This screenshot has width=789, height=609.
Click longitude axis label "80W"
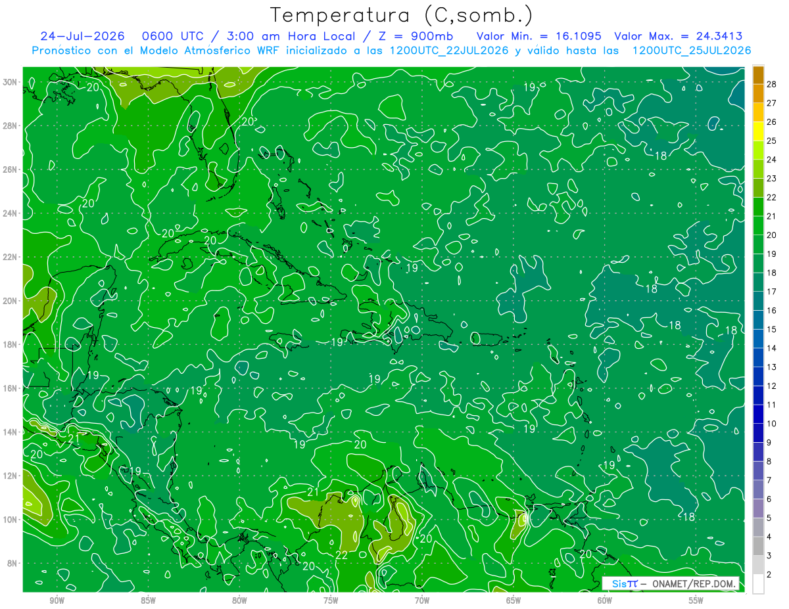coord(239,600)
